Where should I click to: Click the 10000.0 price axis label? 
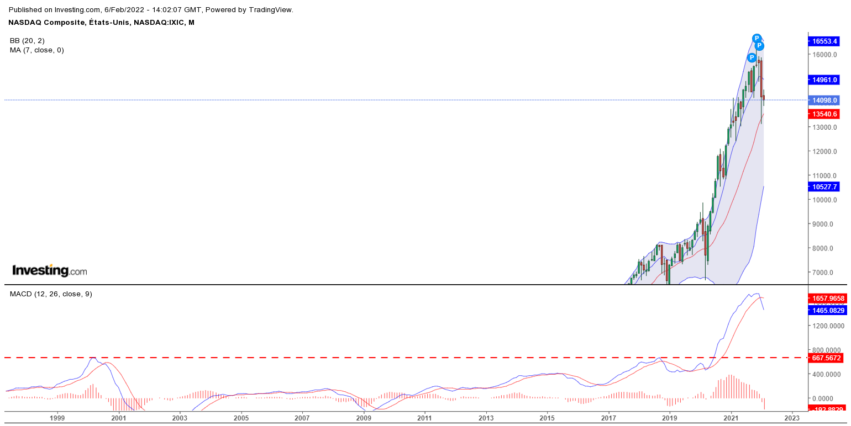tap(824, 200)
